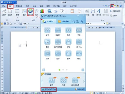Insert a 分页符 page break
Screen dimensions: 125x94
[4, 12]
